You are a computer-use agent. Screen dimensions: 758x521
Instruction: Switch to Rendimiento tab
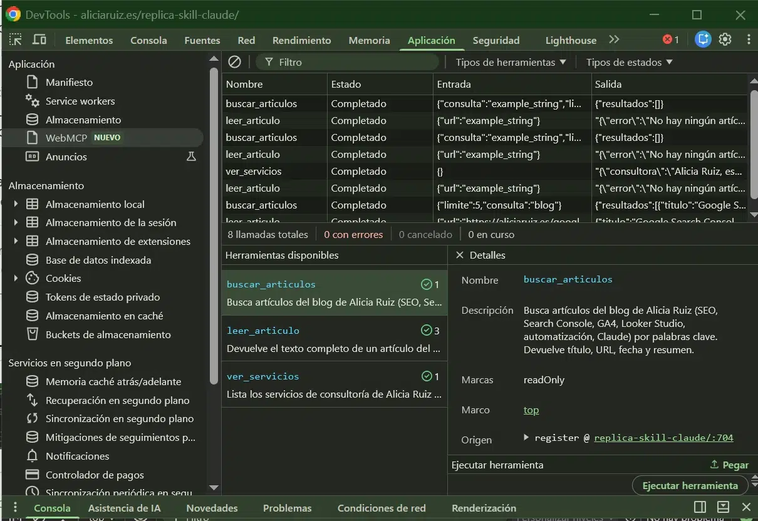(301, 40)
